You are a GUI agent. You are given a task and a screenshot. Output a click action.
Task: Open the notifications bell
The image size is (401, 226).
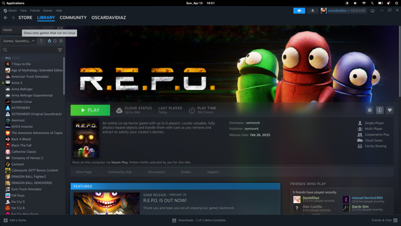(312, 11)
